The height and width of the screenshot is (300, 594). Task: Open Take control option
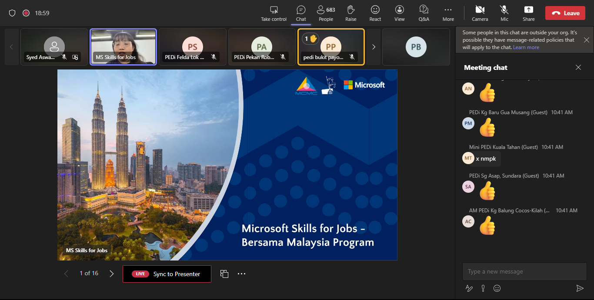point(274,13)
